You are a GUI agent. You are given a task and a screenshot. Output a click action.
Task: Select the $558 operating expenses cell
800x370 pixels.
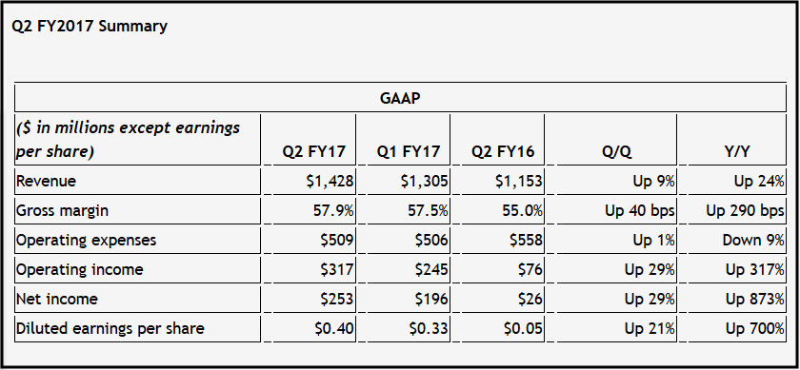coord(526,241)
